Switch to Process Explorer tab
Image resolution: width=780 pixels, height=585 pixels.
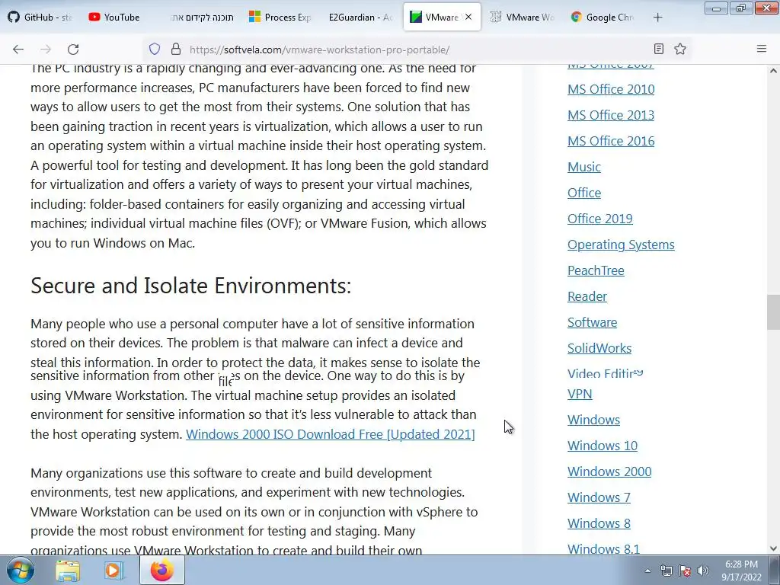(280, 17)
